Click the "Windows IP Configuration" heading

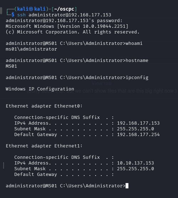point(40,89)
